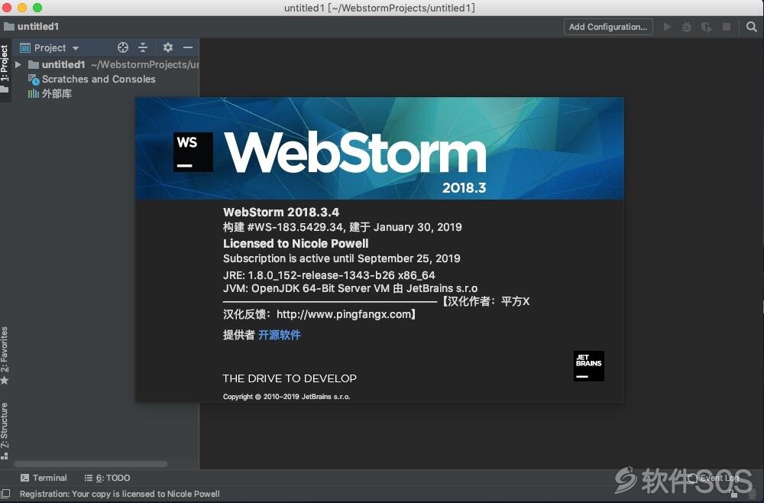Click the subscription active until September text
The width and height of the screenshot is (764, 503).
tap(342, 258)
